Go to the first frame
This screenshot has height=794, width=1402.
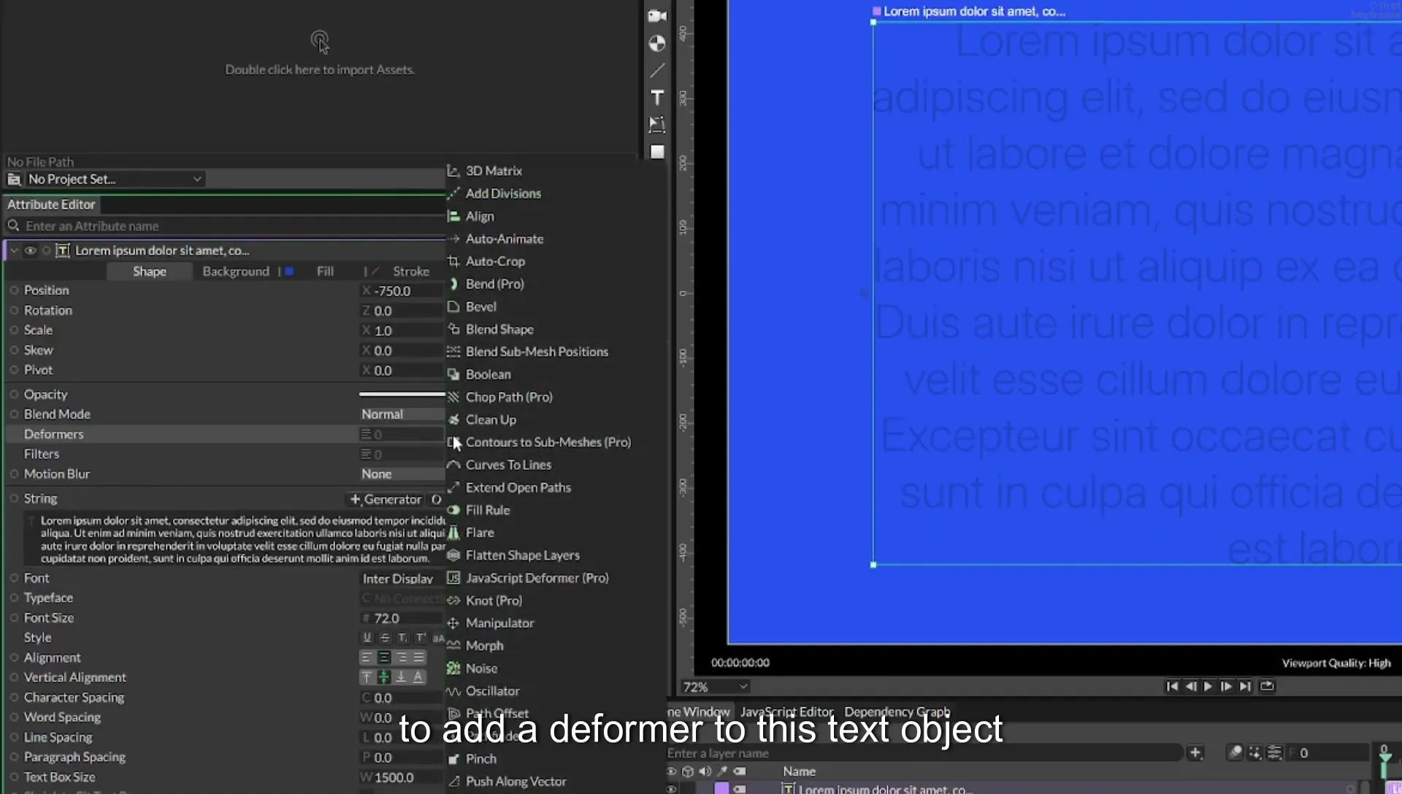click(x=1172, y=686)
